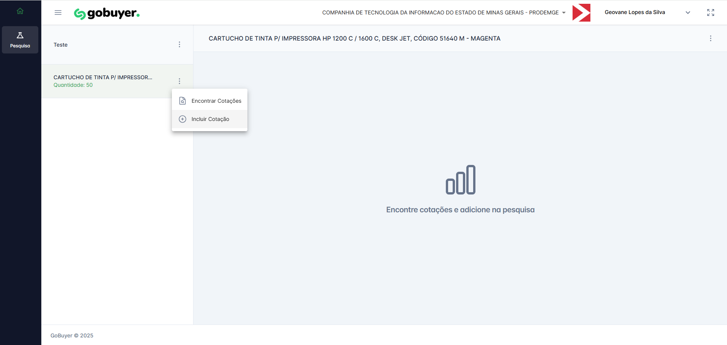Choose Incluir Cotação from the context menu
The height and width of the screenshot is (345, 727).
pos(209,119)
